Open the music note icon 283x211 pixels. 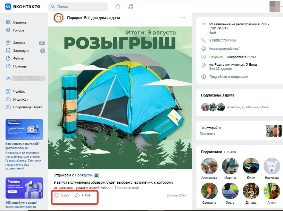point(131,7)
